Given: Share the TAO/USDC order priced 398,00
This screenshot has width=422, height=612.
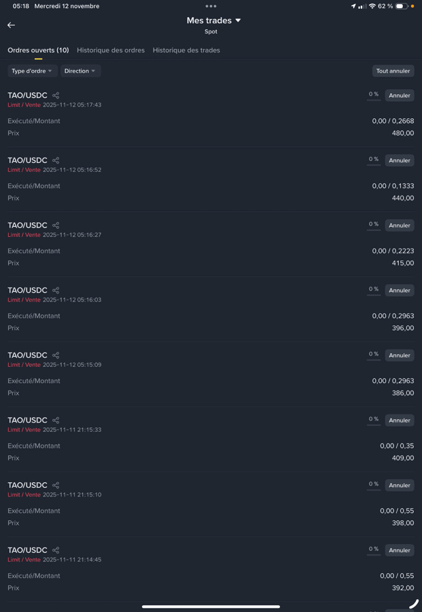Looking at the screenshot, I should 56,486.
